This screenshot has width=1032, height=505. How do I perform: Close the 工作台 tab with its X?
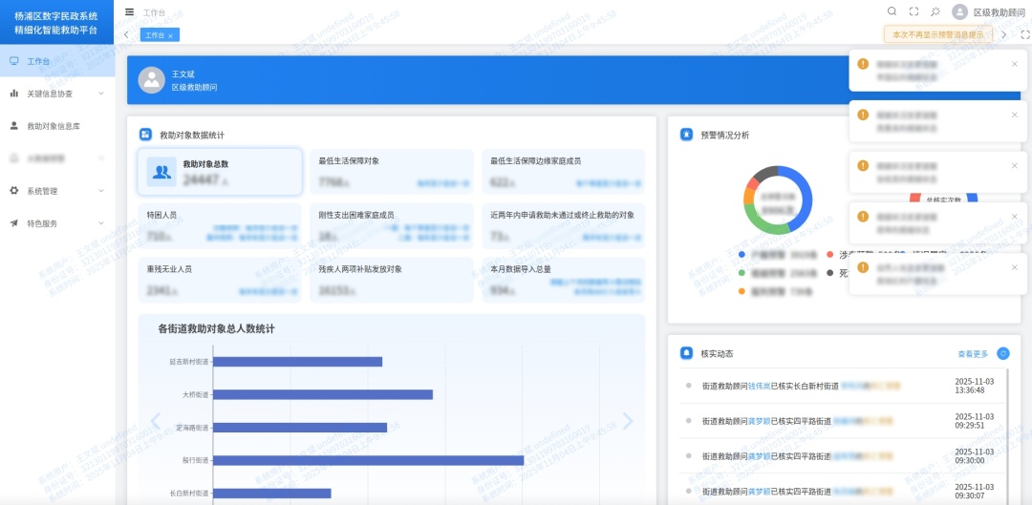point(171,35)
